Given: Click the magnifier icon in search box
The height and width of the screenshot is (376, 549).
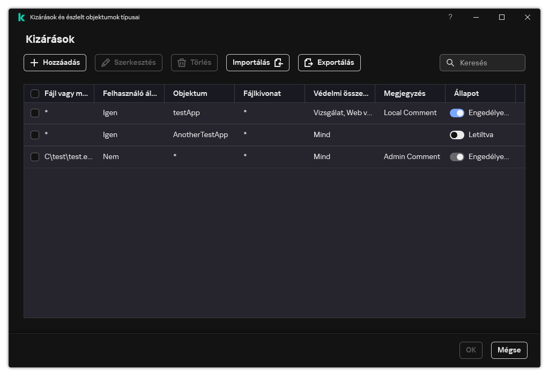Looking at the screenshot, I should pyautogui.click(x=450, y=63).
